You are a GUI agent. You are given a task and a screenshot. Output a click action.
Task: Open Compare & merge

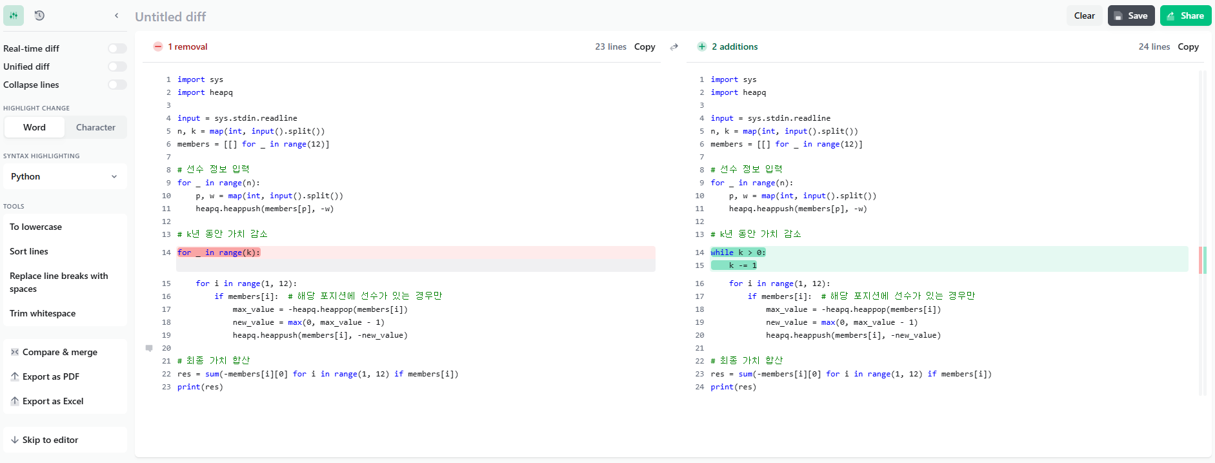pyautogui.click(x=65, y=352)
